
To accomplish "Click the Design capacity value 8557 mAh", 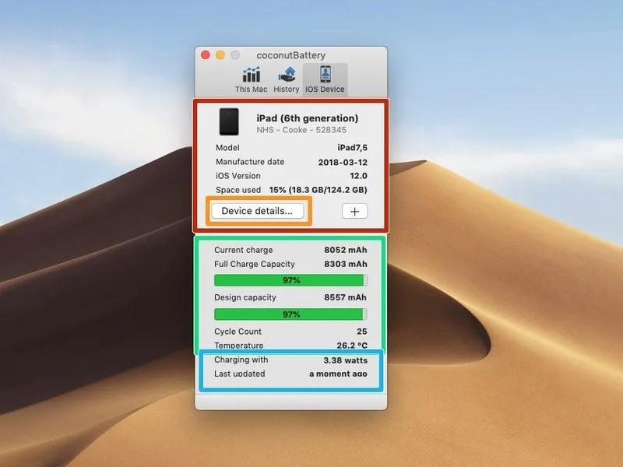I will [x=346, y=297].
